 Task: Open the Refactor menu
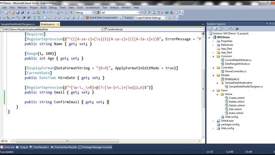22,8
